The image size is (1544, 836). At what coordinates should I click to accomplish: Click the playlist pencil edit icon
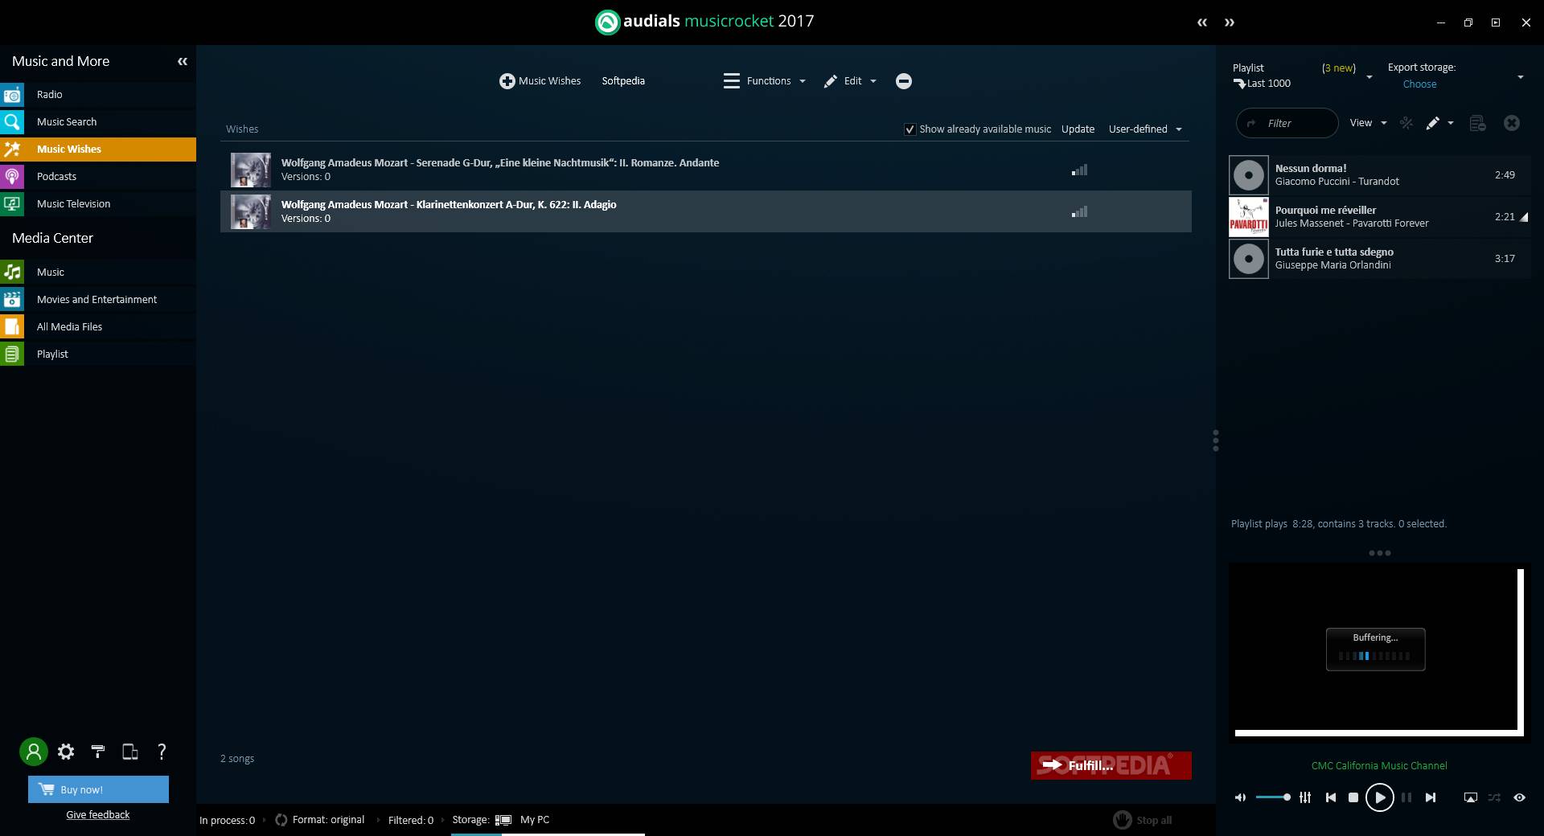(1433, 123)
